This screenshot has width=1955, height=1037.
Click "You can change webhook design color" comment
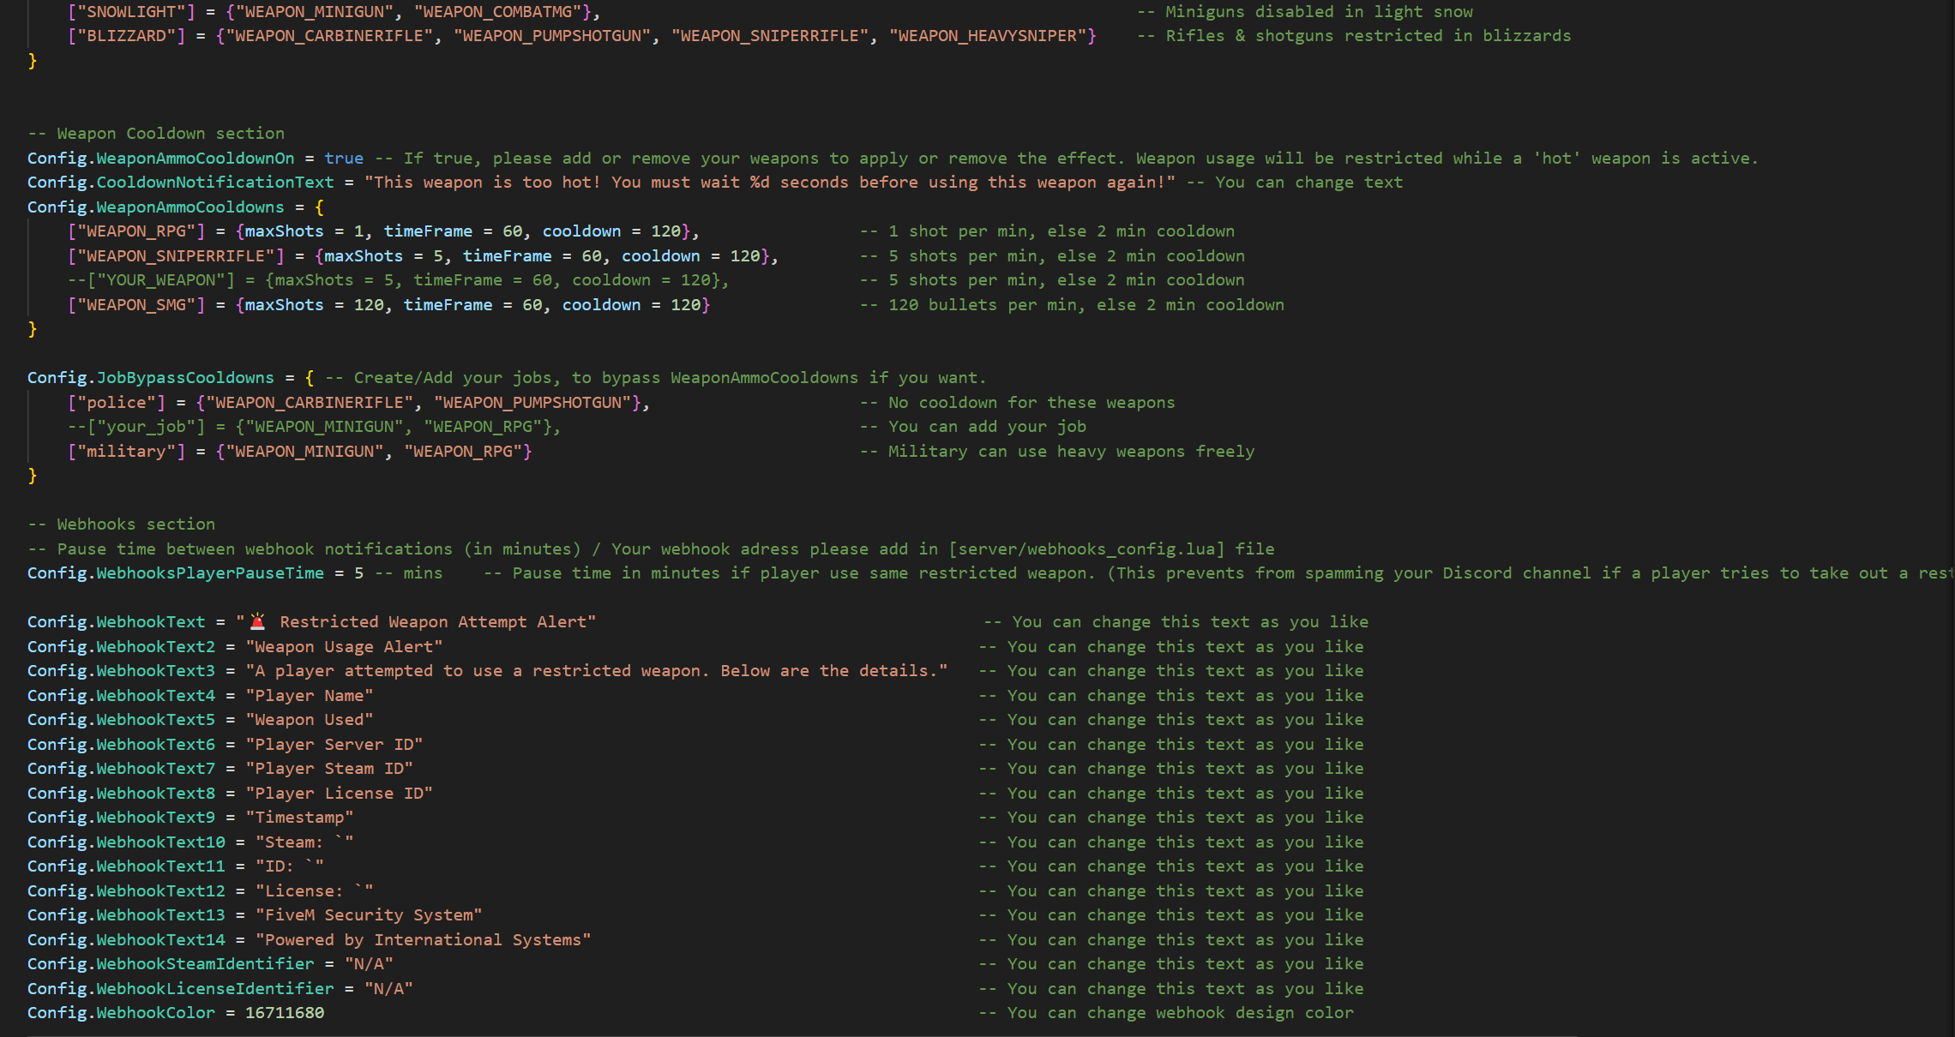pyautogui.click(x=1166, y=1013)
